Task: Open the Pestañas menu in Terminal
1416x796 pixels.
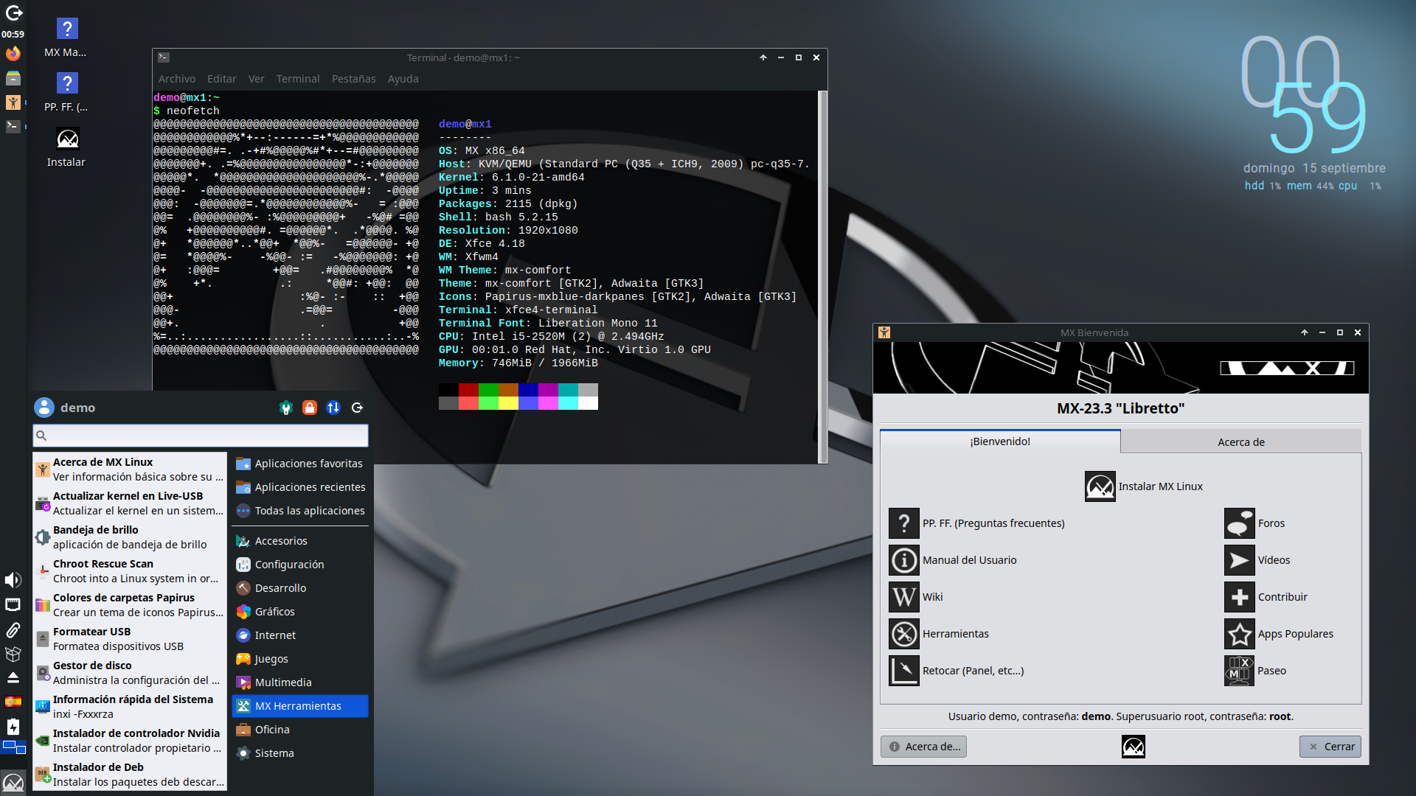Action: click(x=353, y=79)
